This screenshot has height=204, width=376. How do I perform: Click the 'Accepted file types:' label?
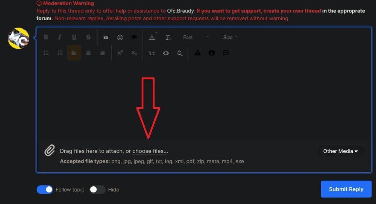point(85,161)
